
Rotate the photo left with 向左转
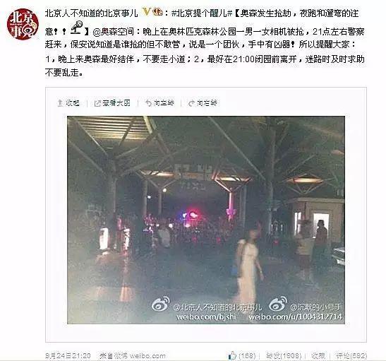[x=159, y=103]
